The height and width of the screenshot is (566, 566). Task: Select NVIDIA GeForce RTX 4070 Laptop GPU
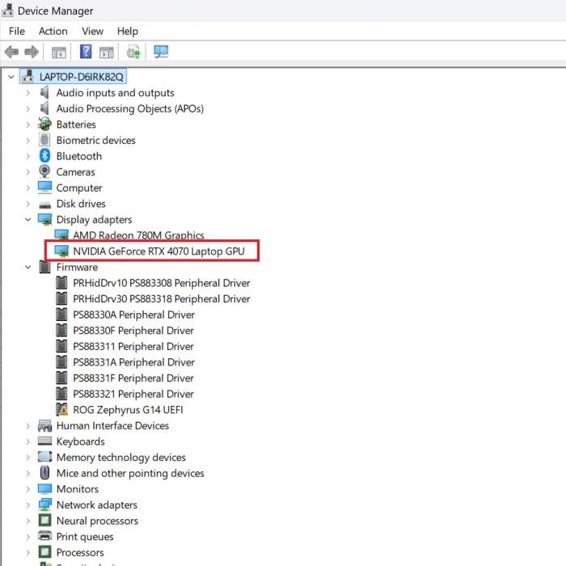click(x=158, y=251)
